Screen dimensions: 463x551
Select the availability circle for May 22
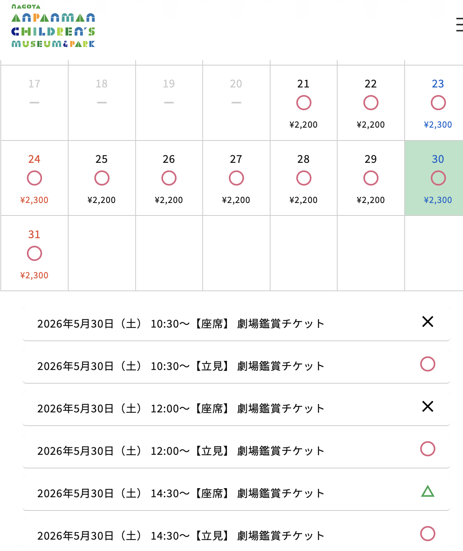point(371,103)
